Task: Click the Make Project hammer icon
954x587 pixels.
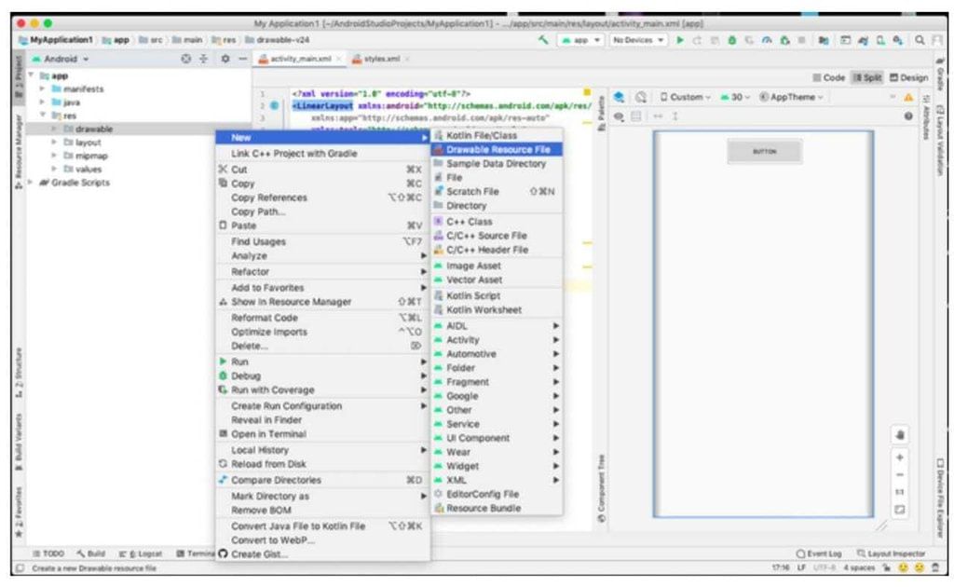Action: click(x=543, y=40)
